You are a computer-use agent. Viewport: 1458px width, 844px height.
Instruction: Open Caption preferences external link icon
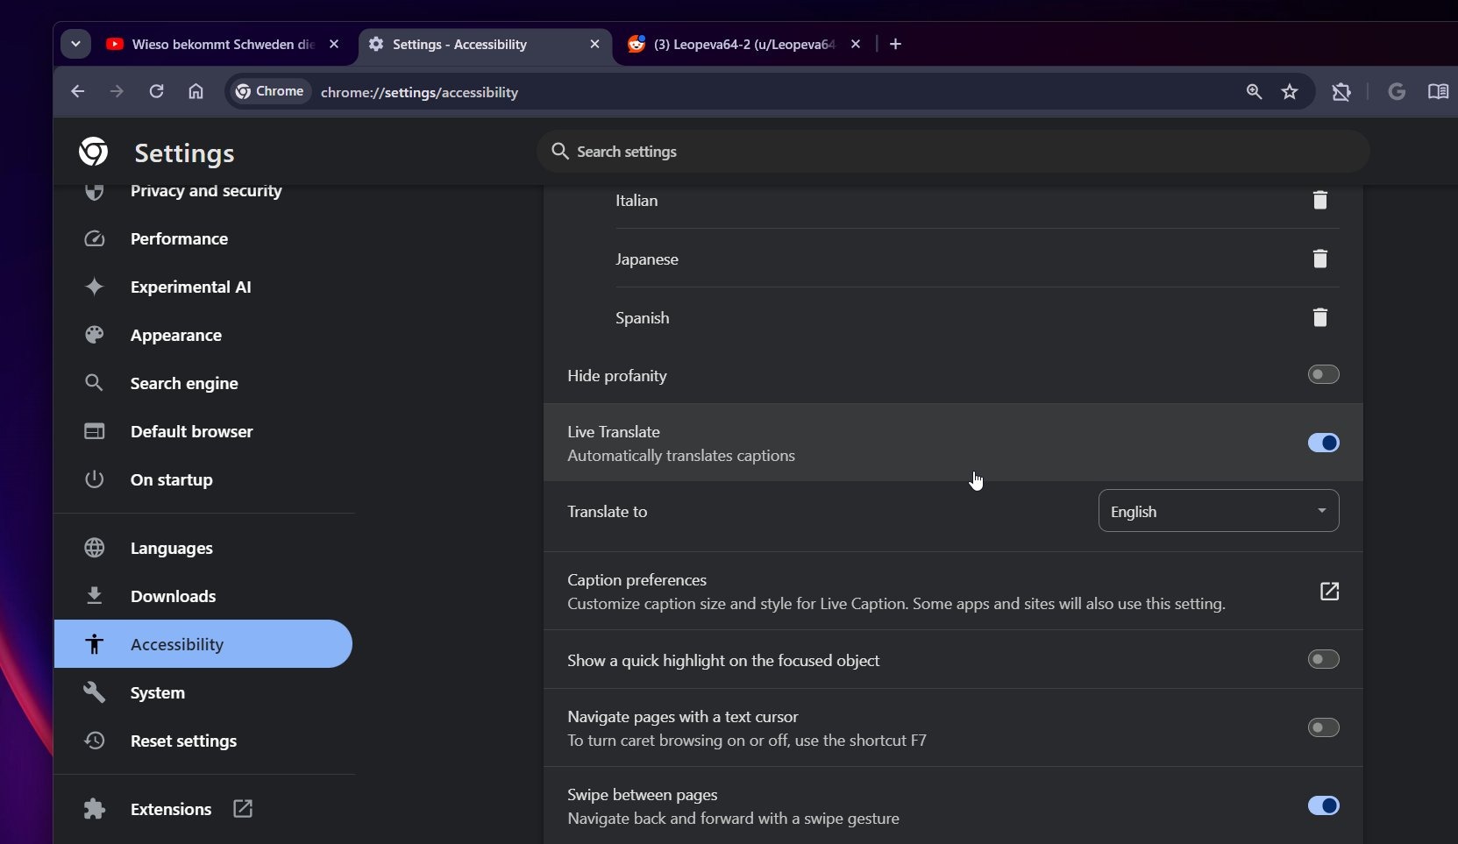(1328, 592)
